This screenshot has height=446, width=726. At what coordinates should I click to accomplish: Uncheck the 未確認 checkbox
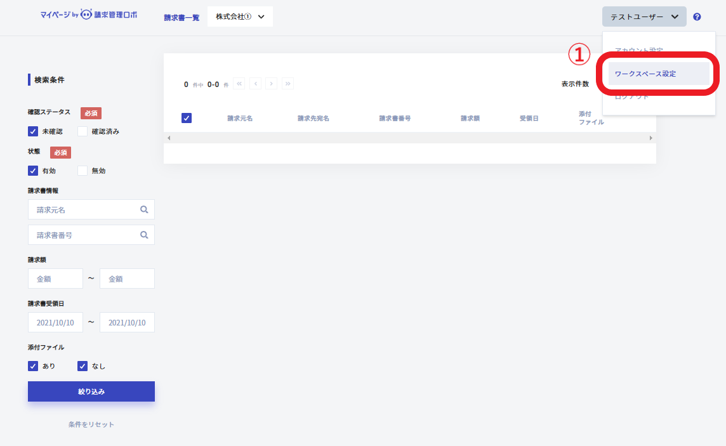point(33,131)
